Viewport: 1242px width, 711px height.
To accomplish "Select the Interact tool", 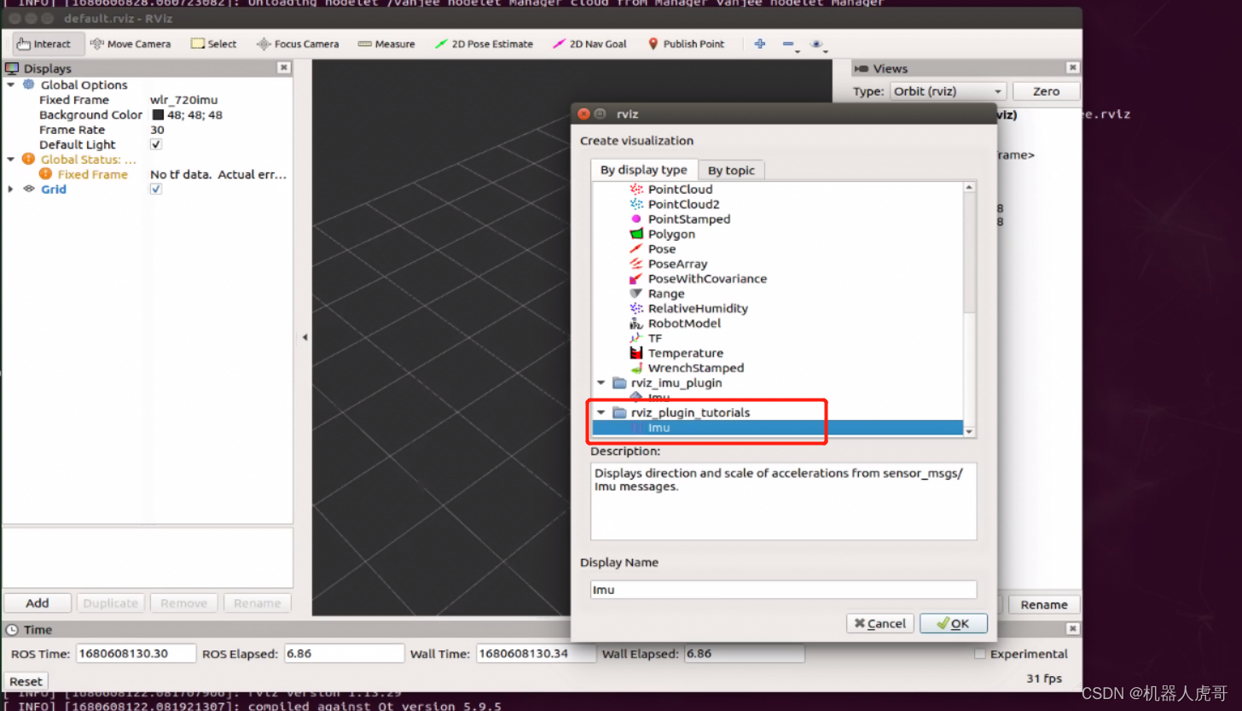I will (x=46, y=44).
